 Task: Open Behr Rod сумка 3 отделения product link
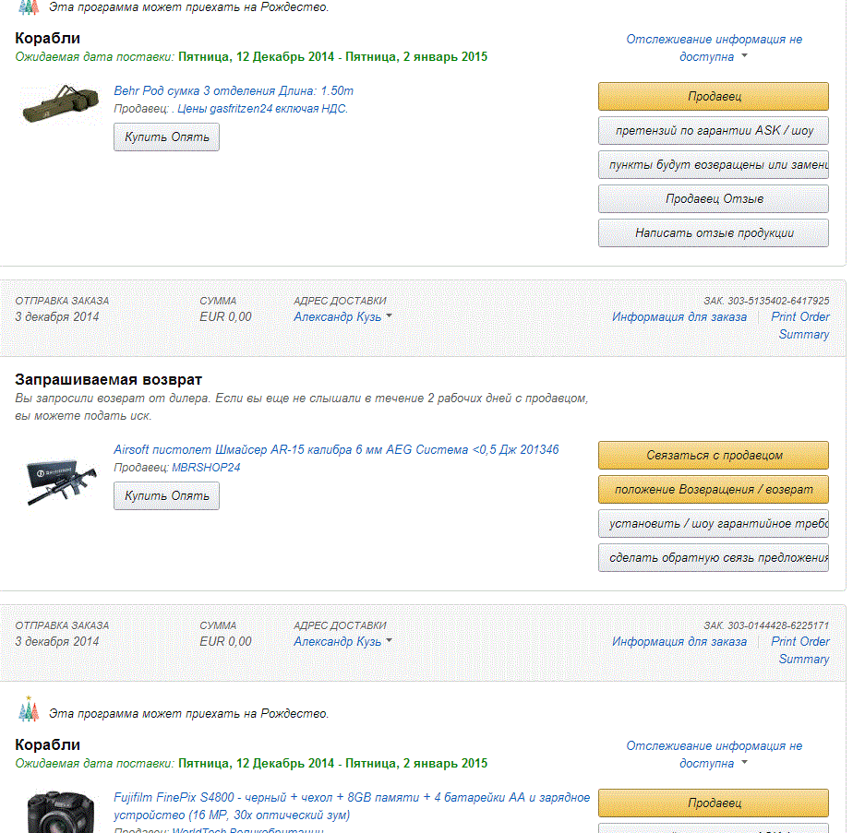pyautogui.click(x=234, y=91)
